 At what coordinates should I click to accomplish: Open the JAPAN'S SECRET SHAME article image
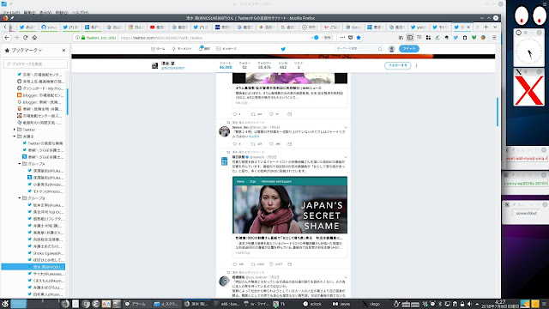pos(290,205)
